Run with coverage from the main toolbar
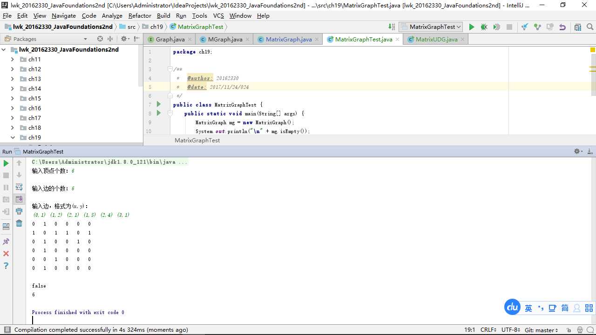Image resolution: width=596 pixels, height=335 pixels. 496,27
